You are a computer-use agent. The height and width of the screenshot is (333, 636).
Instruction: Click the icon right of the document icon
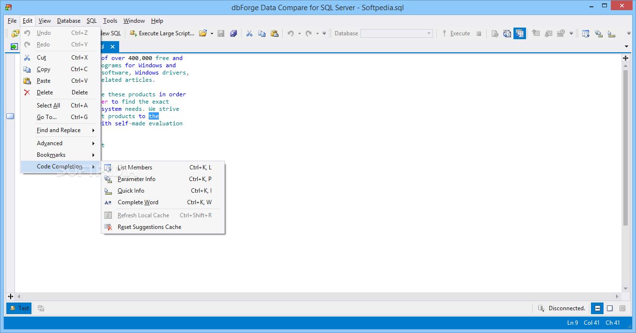click(x=507, y=33)
